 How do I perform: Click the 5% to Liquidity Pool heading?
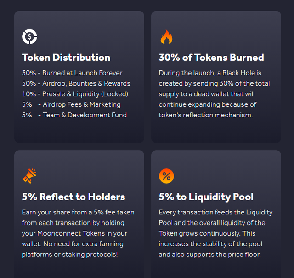click(x=206, y=197)
